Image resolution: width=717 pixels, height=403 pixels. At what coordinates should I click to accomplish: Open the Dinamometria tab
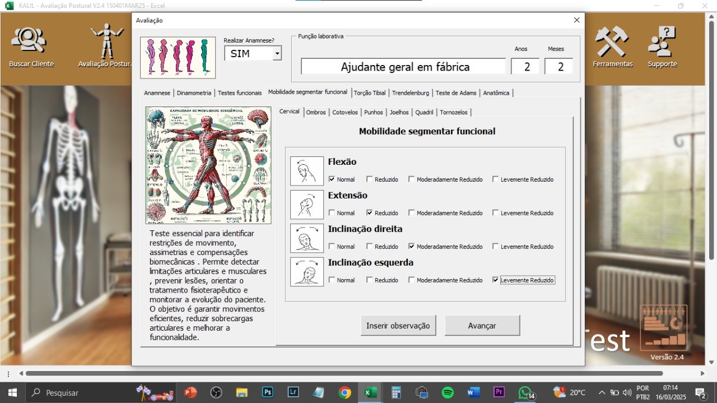coord(194,93)
